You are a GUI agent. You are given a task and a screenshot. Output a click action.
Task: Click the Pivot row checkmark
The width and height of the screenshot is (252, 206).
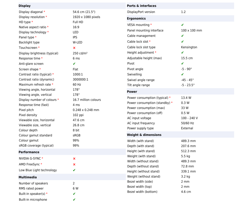pyautogui.click(x=182, y=64)
